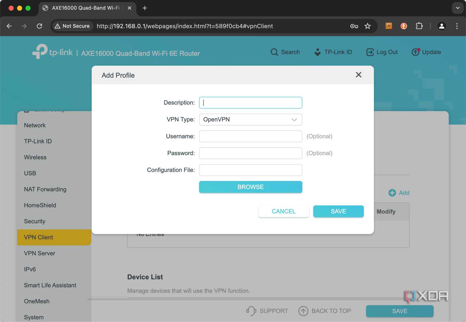
Task: Select VPN Server in the sidebar
Action: 39,253
